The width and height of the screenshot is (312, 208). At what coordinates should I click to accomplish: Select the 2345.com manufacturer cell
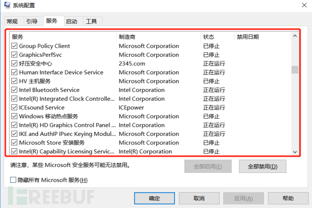(x=132, y=64)
